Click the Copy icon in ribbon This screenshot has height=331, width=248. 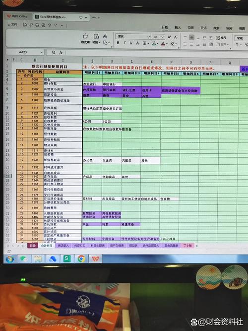(x=105, y=43)
